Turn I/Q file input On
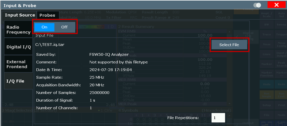Image resolution: width=287 pixels, height=126 pixels. (44, 27)
